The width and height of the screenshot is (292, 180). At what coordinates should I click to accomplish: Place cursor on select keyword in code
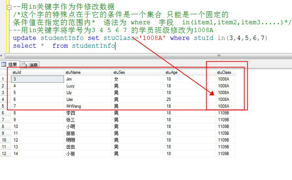pos(24,46)
